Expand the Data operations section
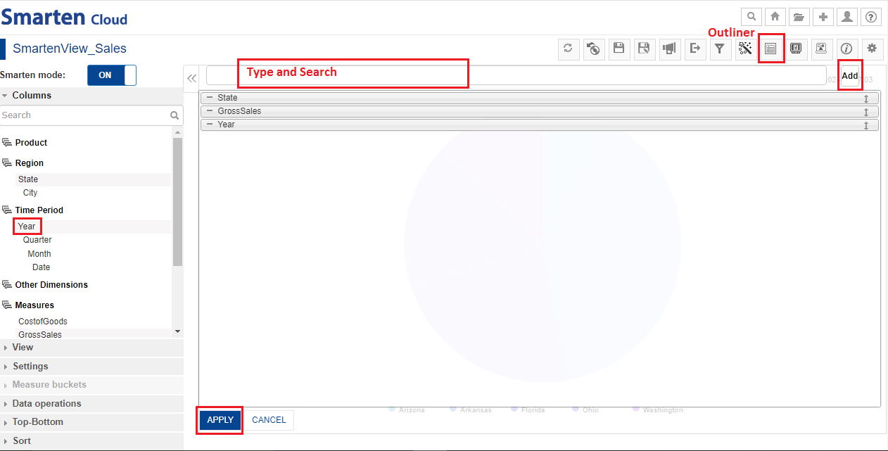 [91, 404]
